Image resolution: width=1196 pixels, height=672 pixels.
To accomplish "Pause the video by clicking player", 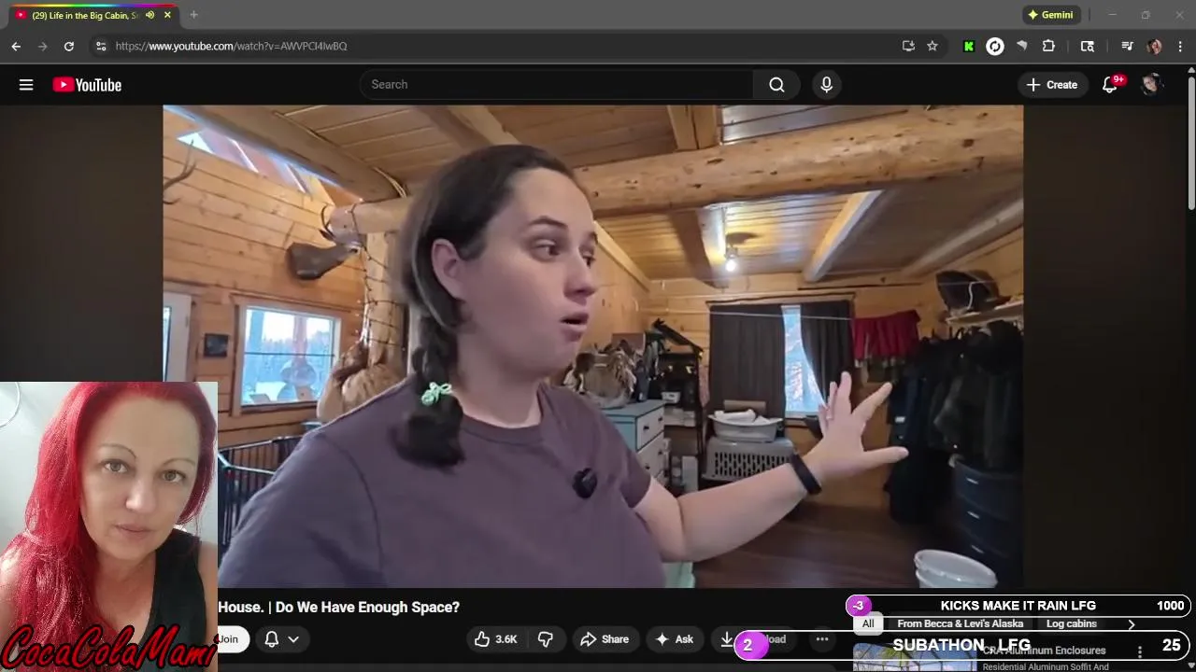I will pos(592,345).
